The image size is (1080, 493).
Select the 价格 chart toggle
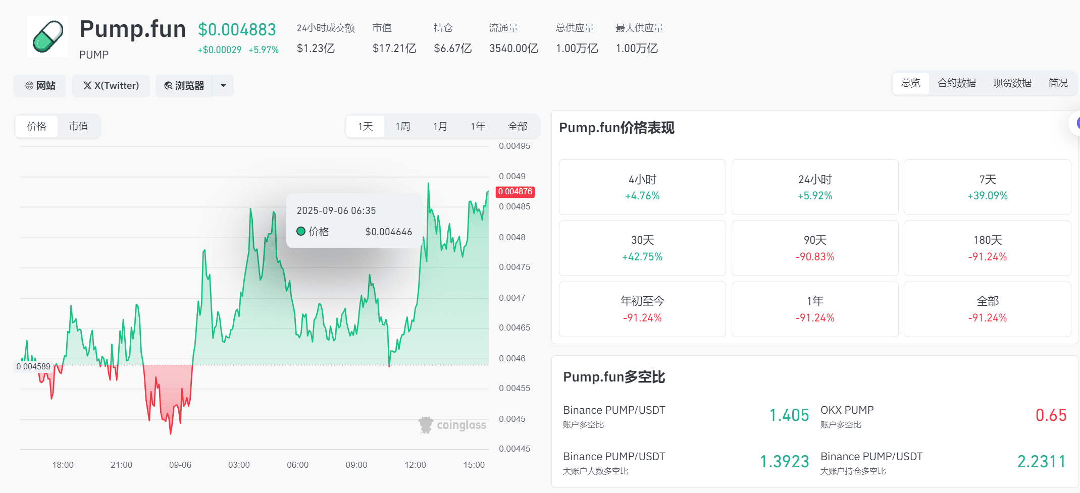pyautogui.click(x=37, y=126)
